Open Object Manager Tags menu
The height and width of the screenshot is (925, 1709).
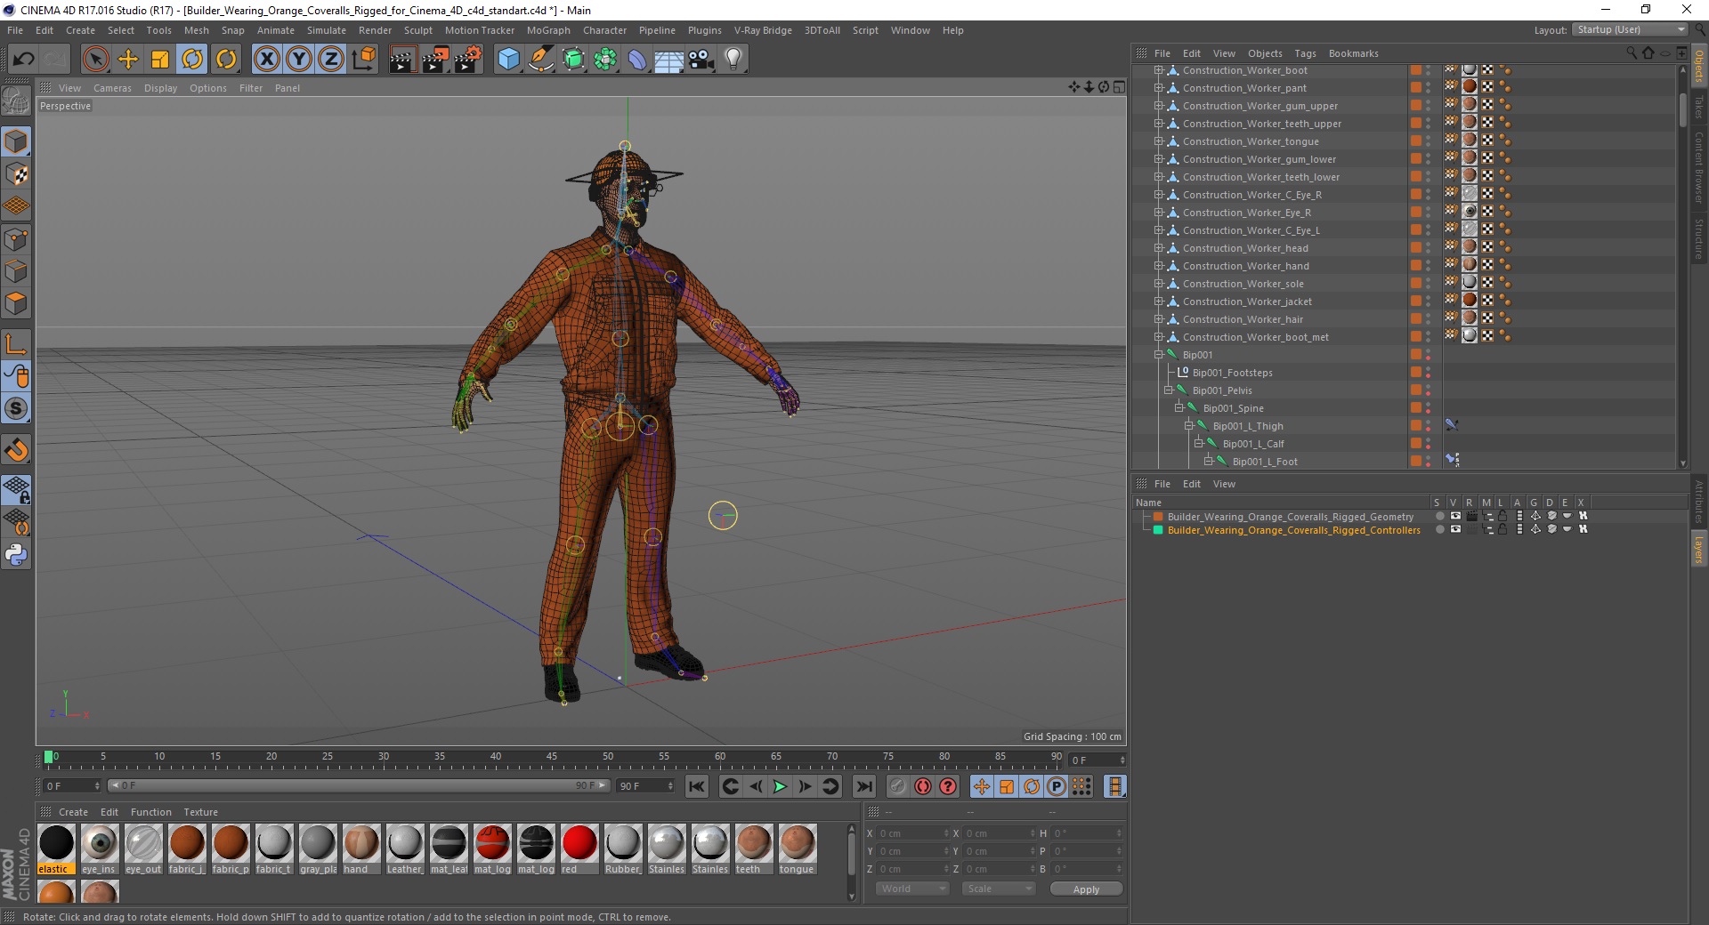[x=1305, y=53]
